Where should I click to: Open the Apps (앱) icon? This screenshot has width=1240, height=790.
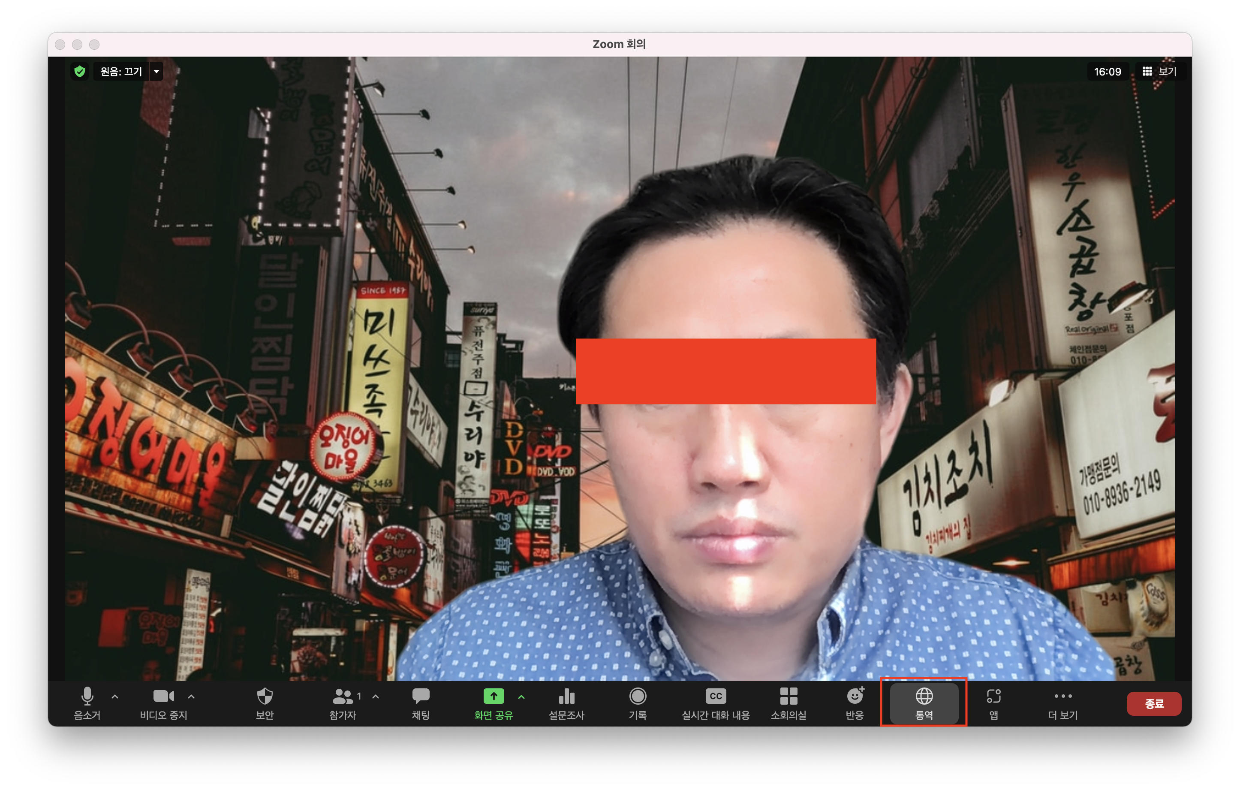993,696
